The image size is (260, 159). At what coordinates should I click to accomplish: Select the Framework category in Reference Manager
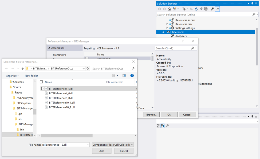click(60, 55)
